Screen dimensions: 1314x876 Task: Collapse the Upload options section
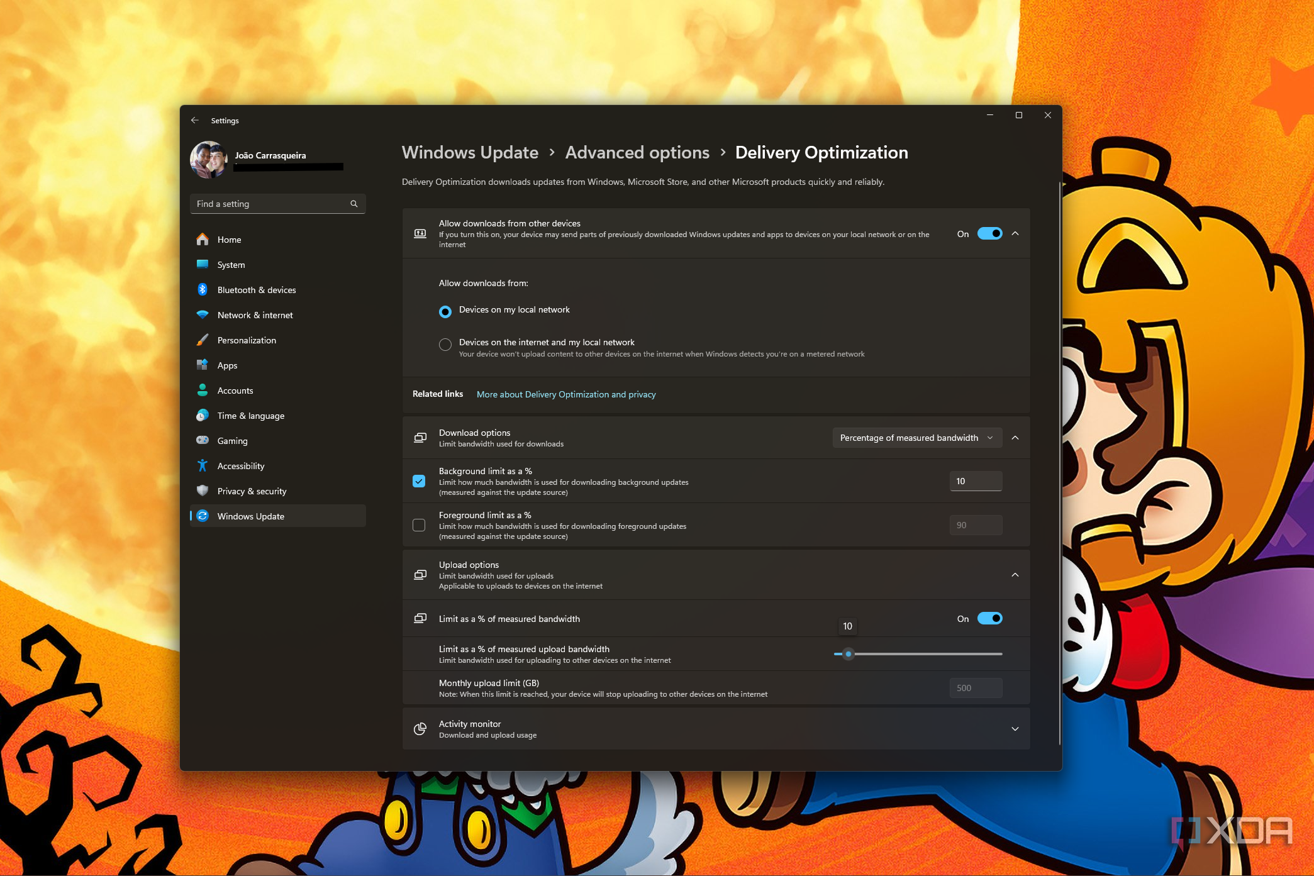(x=1015, y=575)
